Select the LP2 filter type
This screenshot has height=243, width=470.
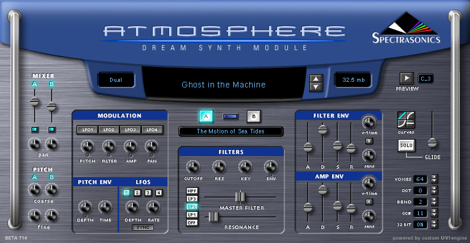pyautogui.click(x=192, y=207)
